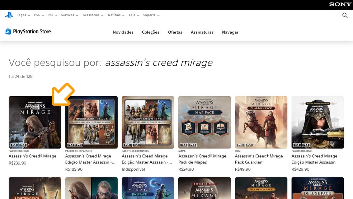Click the Indisponível expansion pack title
The height and width of the screenshot is (199, 353).
coord(147,159)
